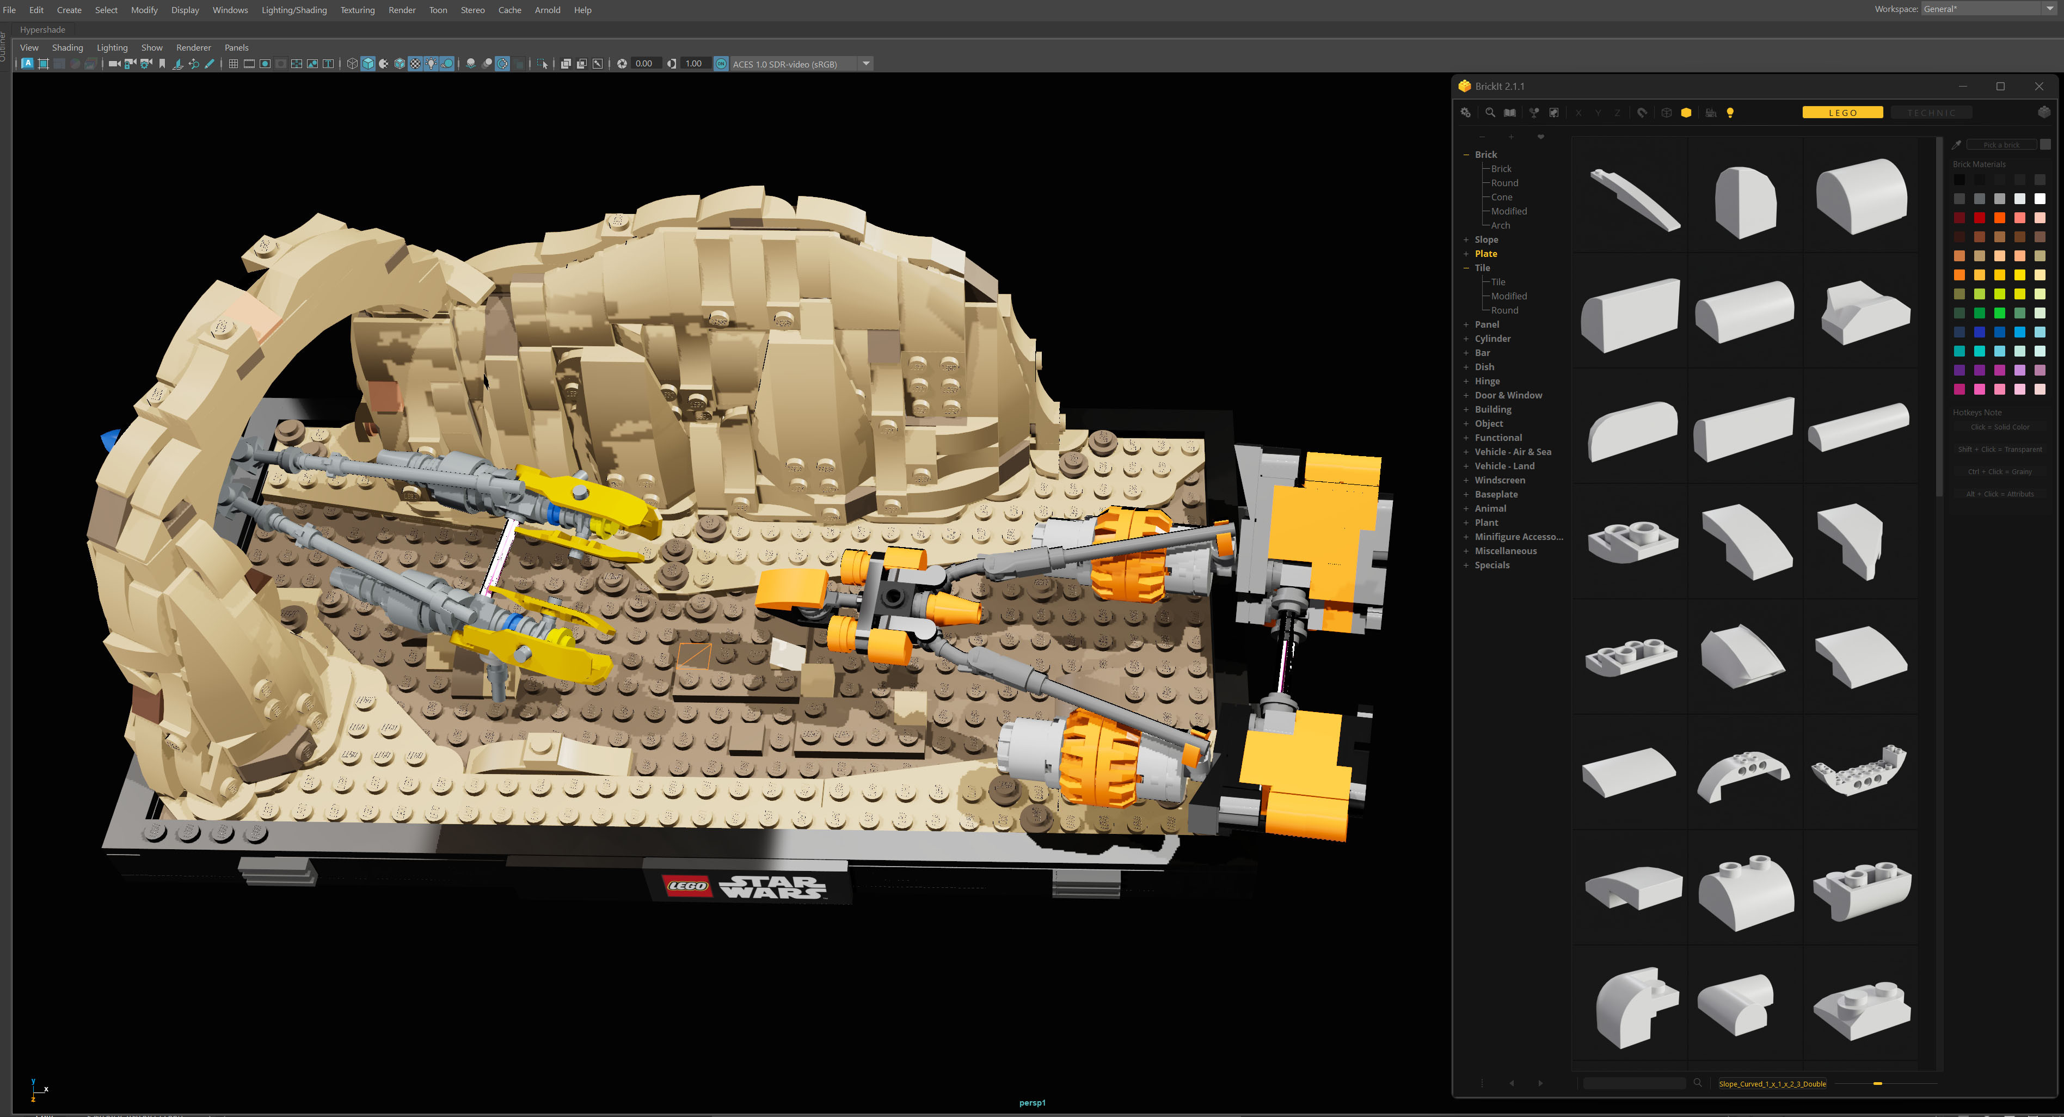Viewport: 2064px width, 1117px height.
Task: Toggle color management ON button
Action: coord(721,63)
